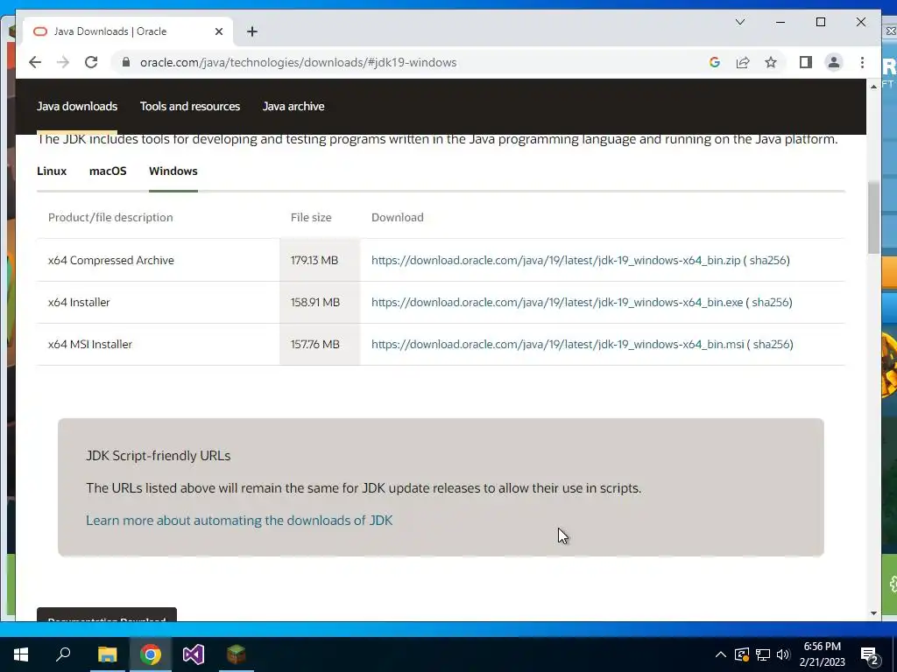Open tab search chevron in title bar
The height and width of the screenshot is (672, 897).
tap(739, 22)
